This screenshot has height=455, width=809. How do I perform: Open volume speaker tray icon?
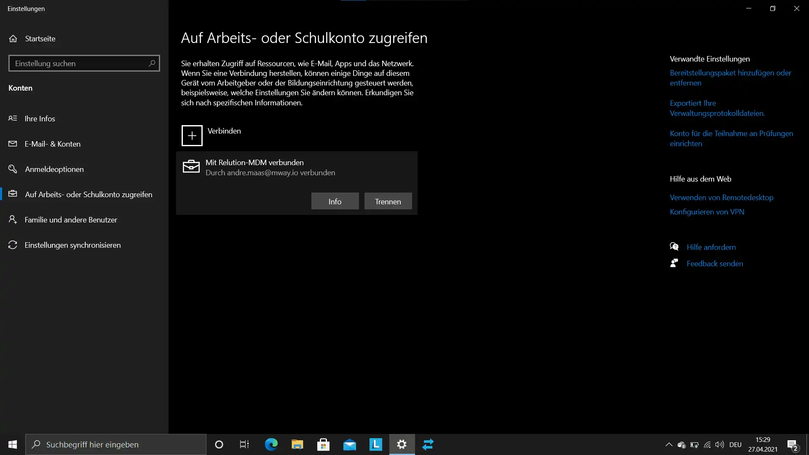tap(720, 444)
